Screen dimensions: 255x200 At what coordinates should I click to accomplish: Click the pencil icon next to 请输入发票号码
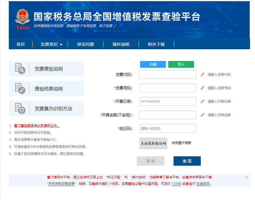point(203,88)
